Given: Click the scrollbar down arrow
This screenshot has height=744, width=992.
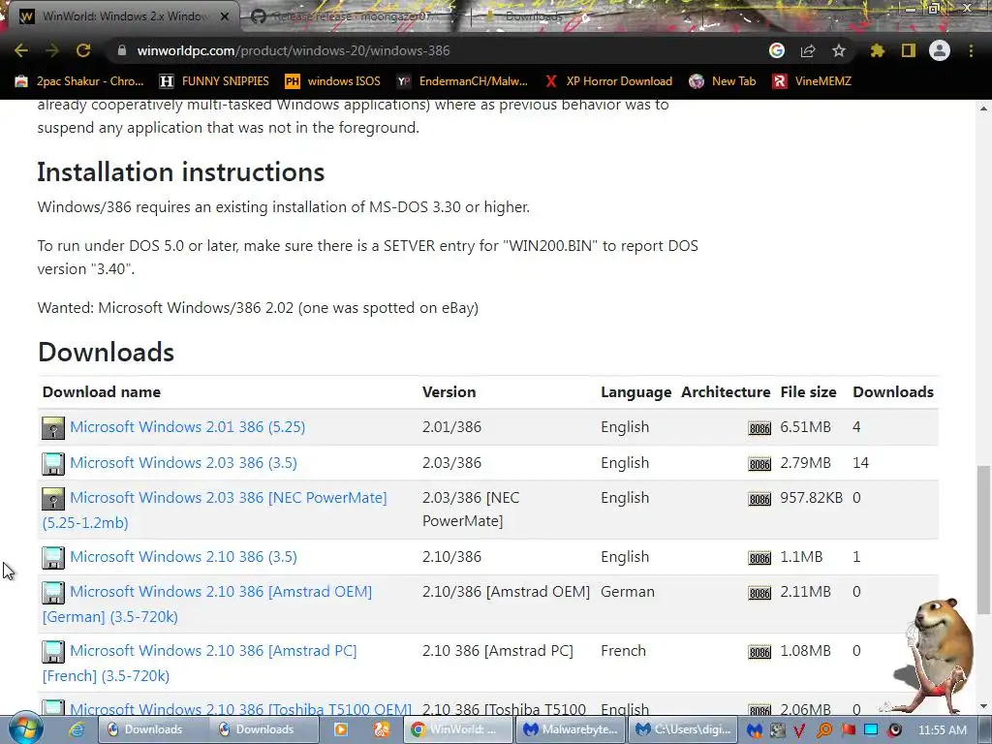Looking at the screenshot, I should [983, 706].
